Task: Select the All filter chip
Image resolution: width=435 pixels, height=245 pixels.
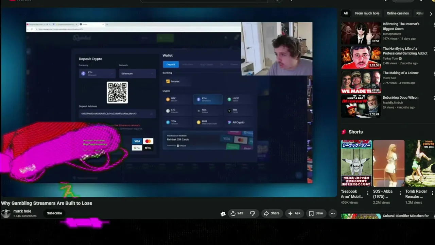Action: tap(346, 13)
